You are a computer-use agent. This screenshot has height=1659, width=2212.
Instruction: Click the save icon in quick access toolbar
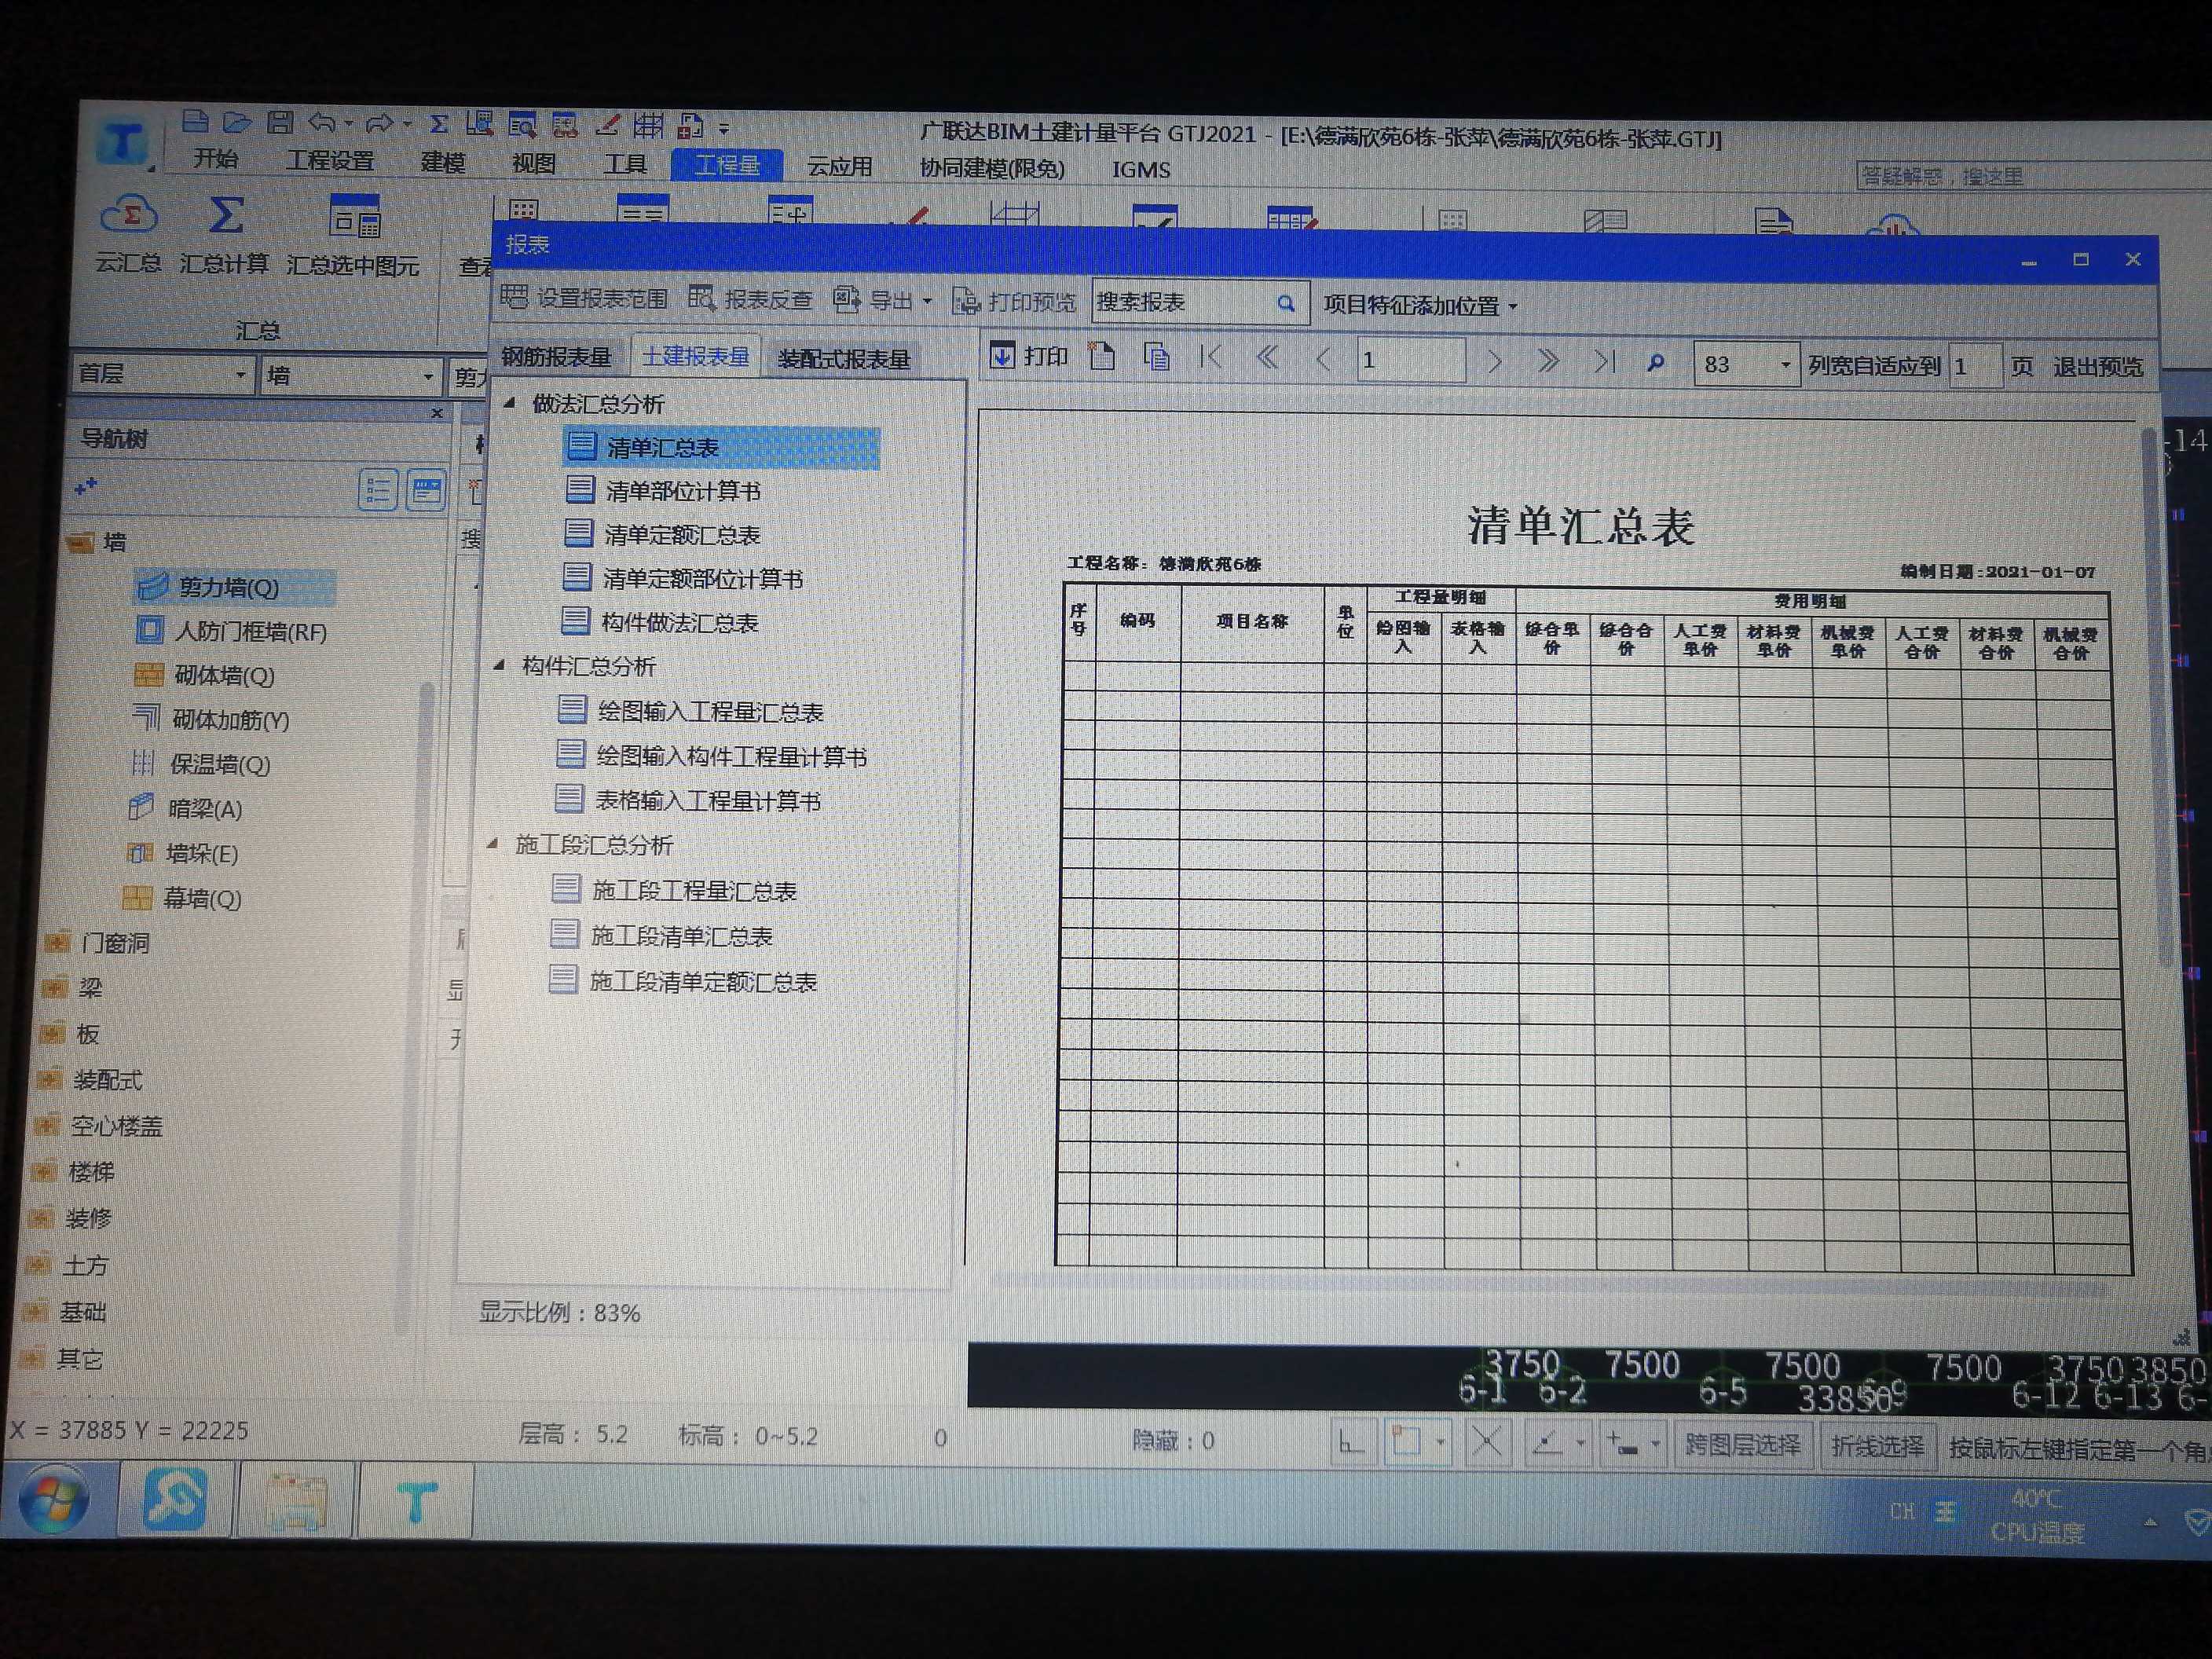(280, 122)
